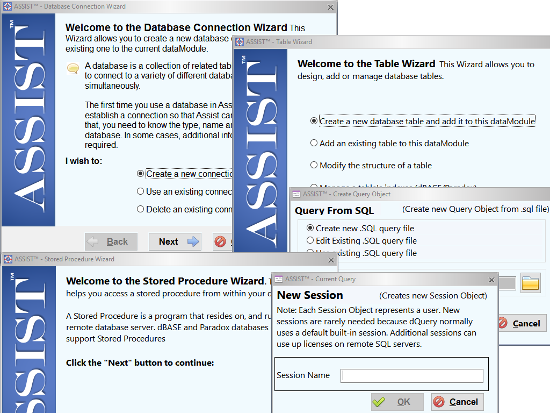Close the Stored Procedure Wizard window
The width and height of the screenshot is (550, 413).
[x=331, y=260]
